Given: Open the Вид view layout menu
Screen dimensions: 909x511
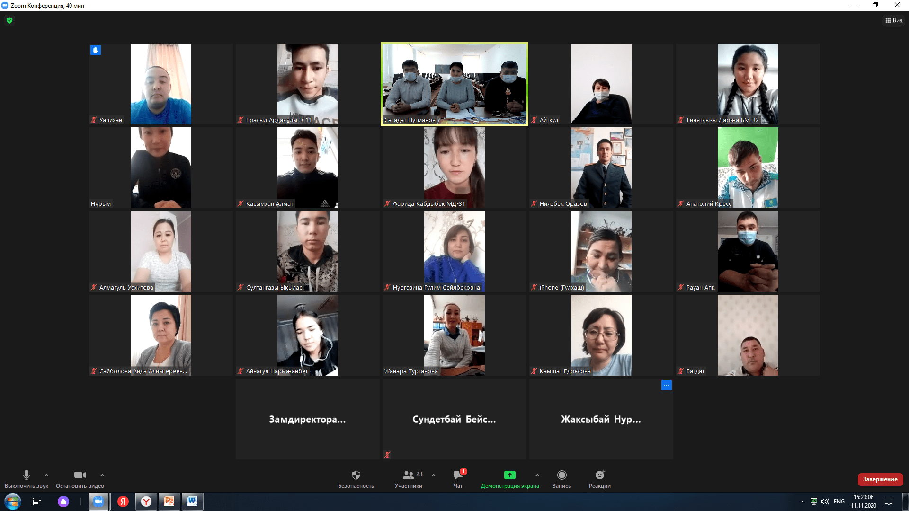Looking at the screenshot, I should [894, 20].
